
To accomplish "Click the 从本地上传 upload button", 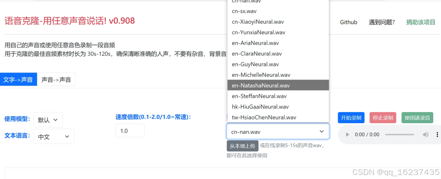I will click(243, 146).
